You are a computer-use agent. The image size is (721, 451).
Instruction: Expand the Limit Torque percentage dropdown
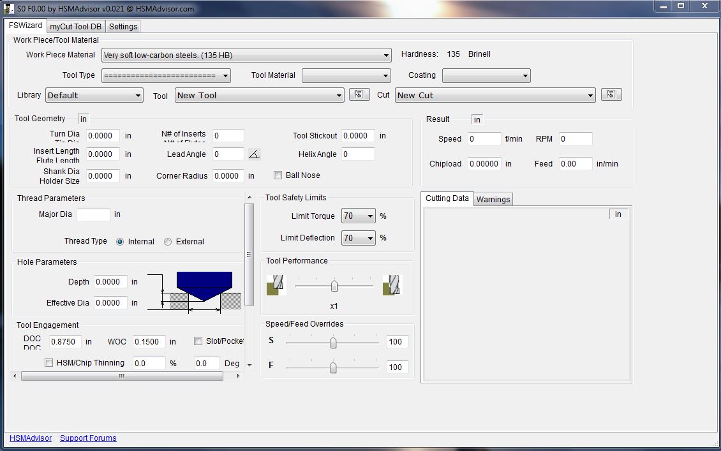(x=358, y=216)
